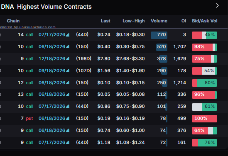
Task: Select the 520 volume cell
Action: (162, 47)
